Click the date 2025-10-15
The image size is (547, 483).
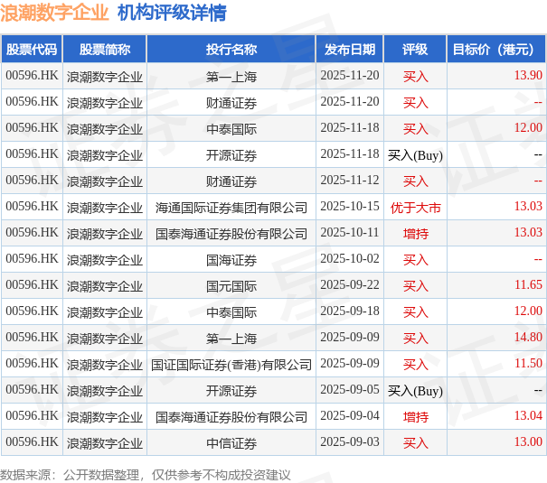350,206
